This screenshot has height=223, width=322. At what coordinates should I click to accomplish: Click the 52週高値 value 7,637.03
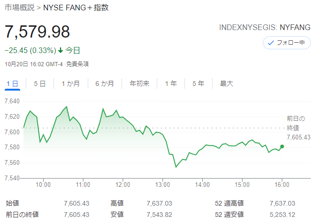click(x=283, y=203)
